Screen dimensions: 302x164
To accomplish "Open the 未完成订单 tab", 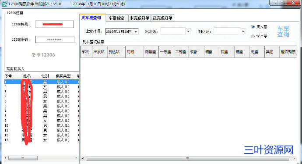I will [140, 18].
